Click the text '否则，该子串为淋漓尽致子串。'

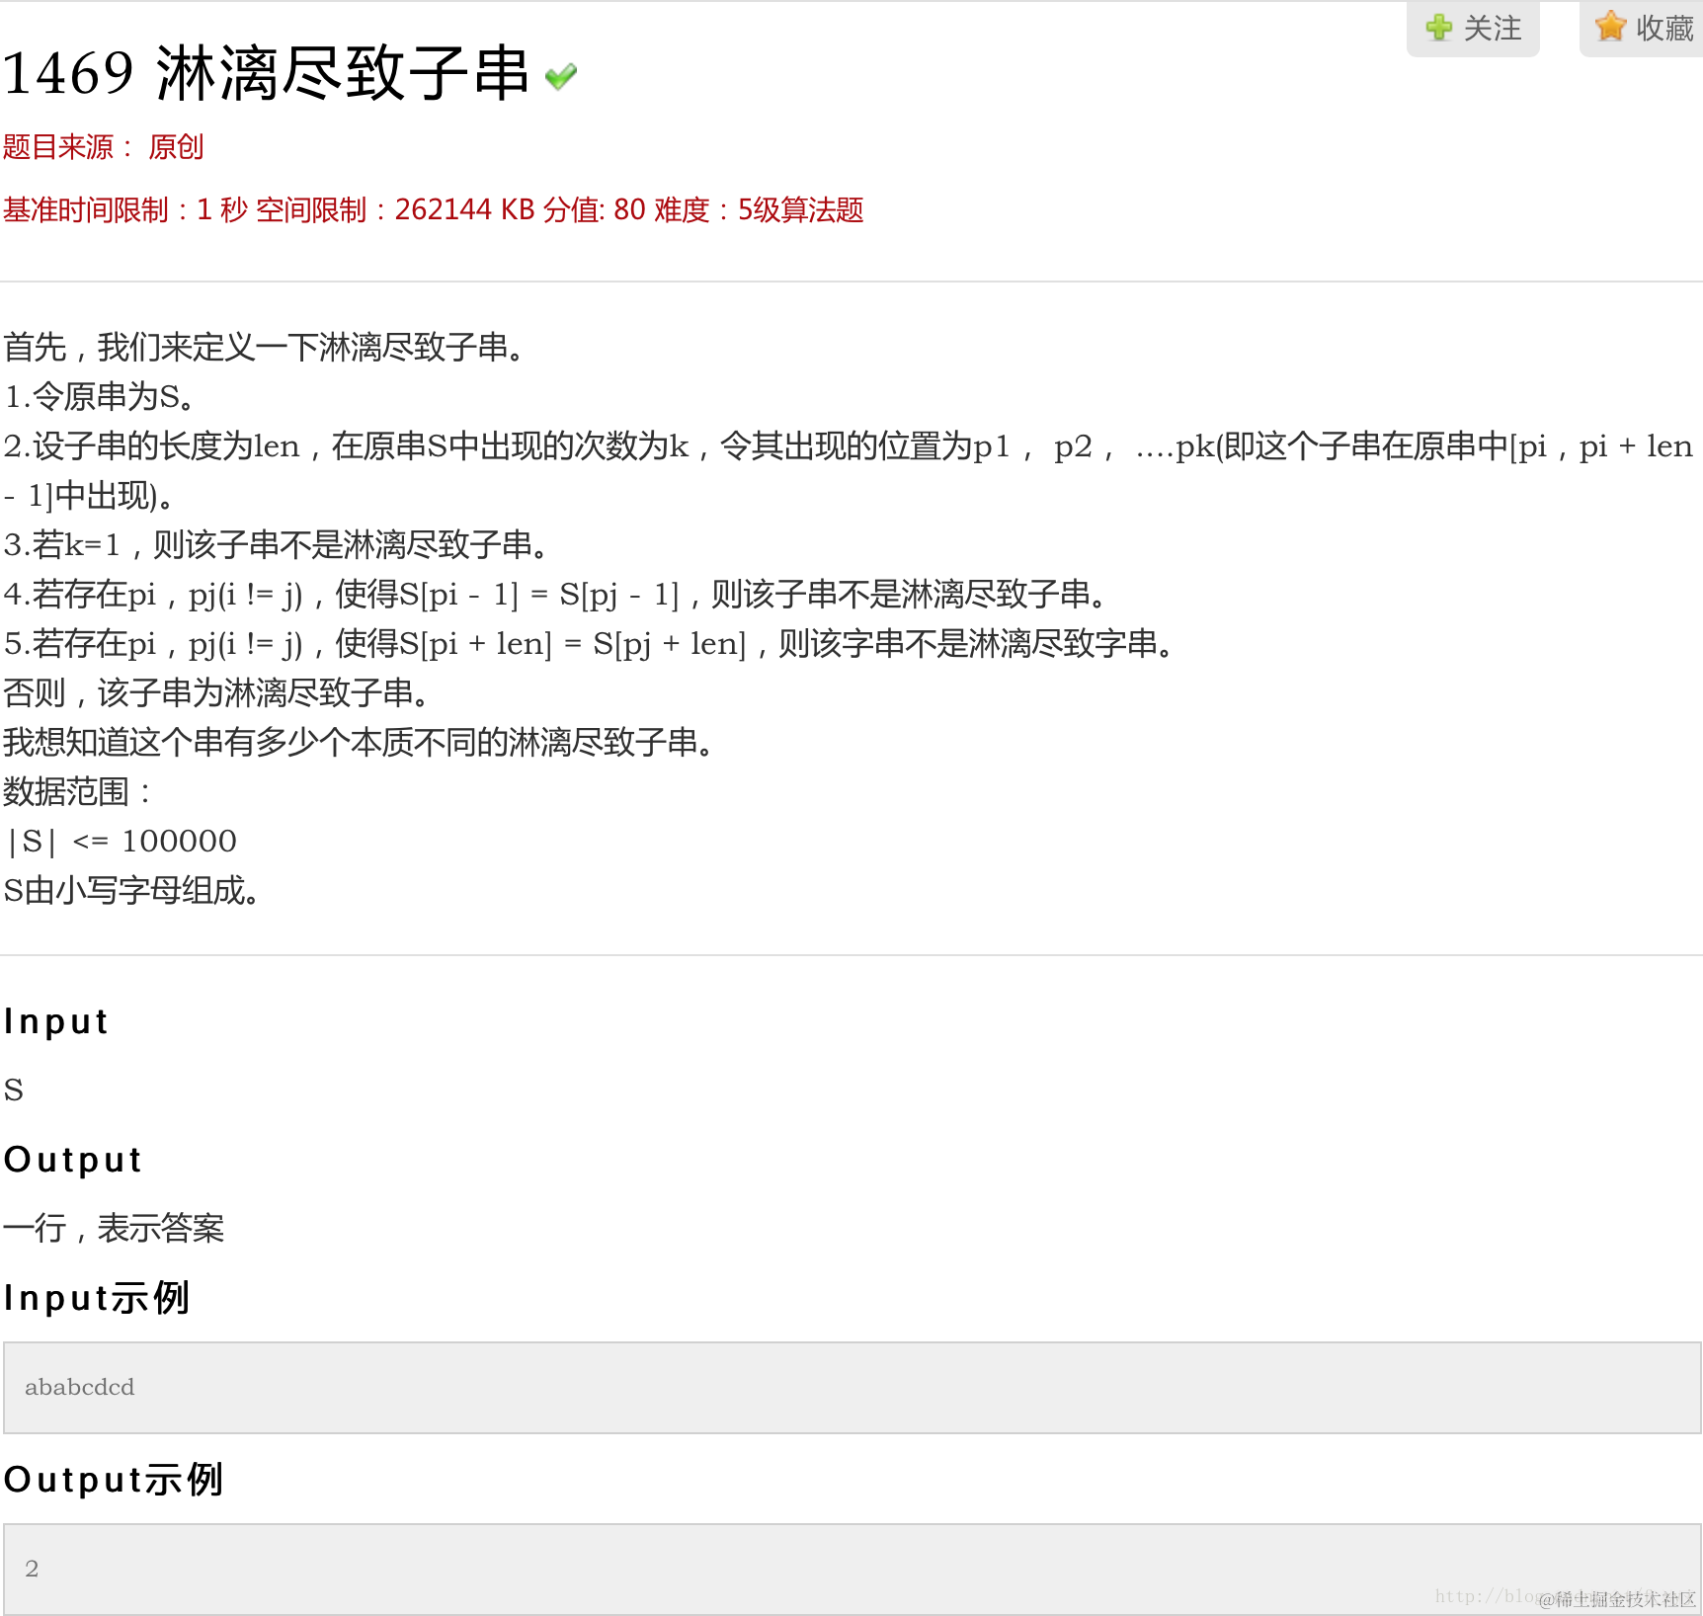click(x=216, y=692)
